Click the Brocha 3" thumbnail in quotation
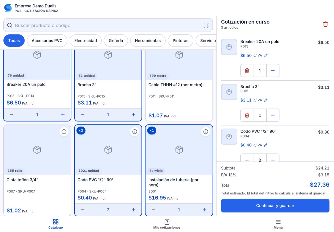The height and width of the screenshot is (232, 334). click(229, 92)
